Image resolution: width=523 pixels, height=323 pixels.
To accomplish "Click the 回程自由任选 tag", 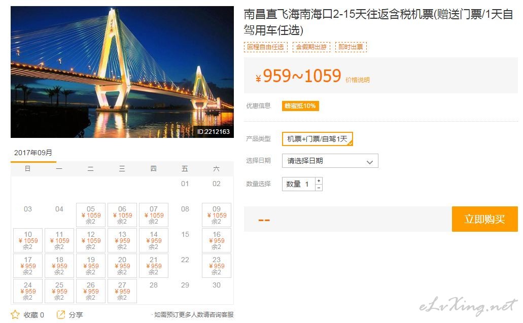I will click(265, 47).
